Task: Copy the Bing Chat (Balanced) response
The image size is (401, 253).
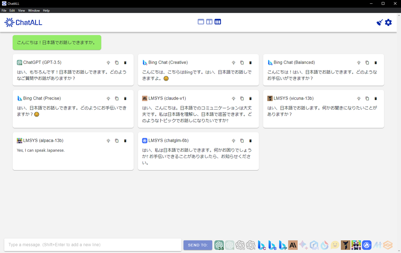Action: [x=367, y=62]
